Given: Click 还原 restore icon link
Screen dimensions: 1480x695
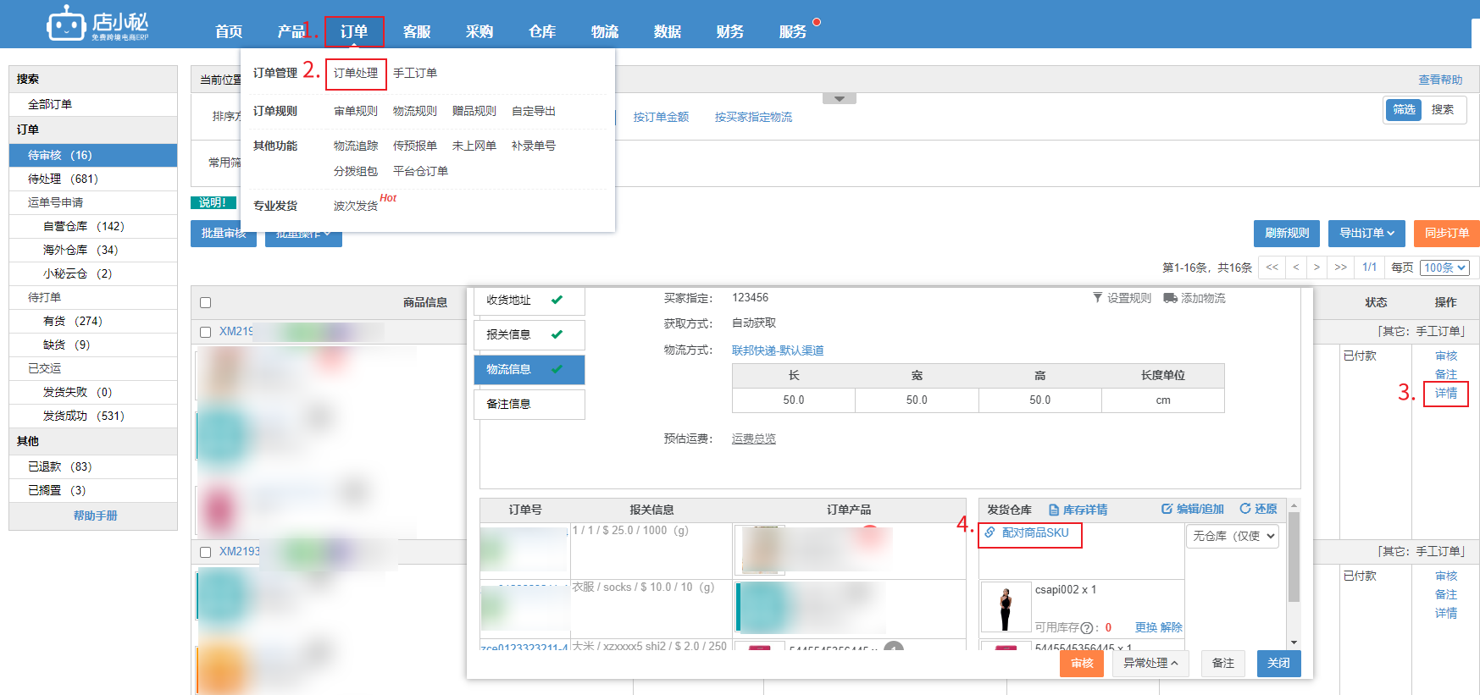Looking at the screenshot, I should pos(1258,509).
